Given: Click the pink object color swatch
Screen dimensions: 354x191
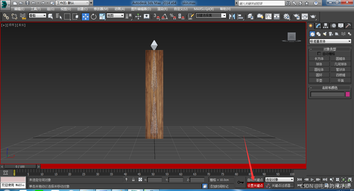Looking at the screenshot, I should click(x=348, y=94).
